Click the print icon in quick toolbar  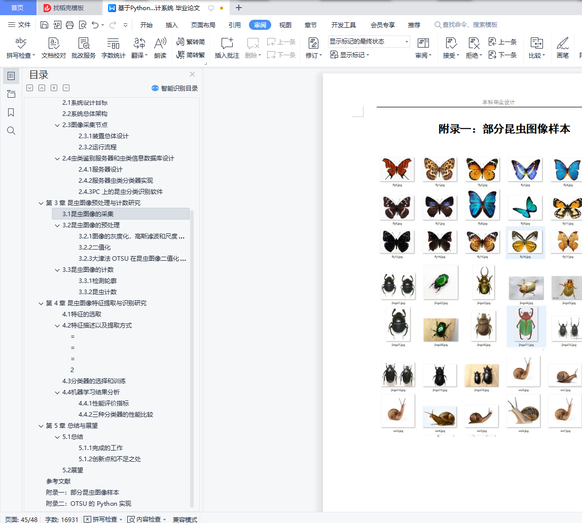69,25
